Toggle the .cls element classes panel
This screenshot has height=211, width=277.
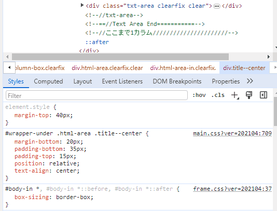click(218, 95)
